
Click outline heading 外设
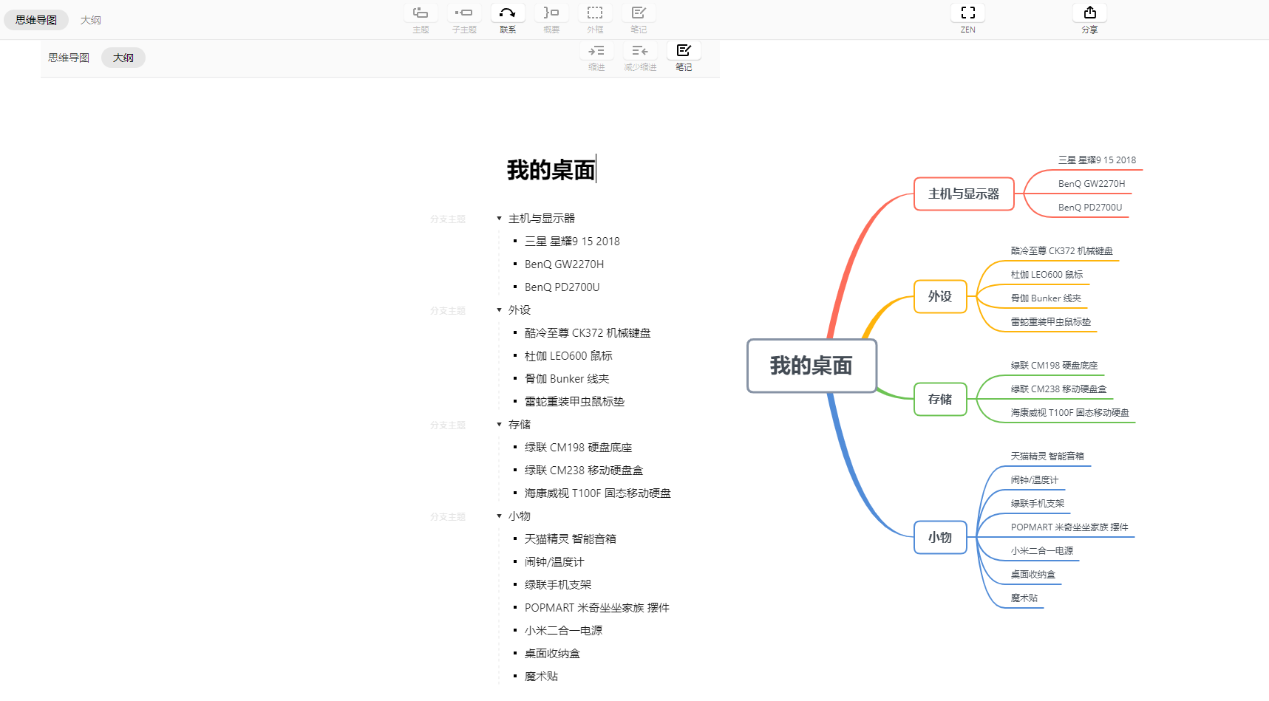click(x=520, y=310)
